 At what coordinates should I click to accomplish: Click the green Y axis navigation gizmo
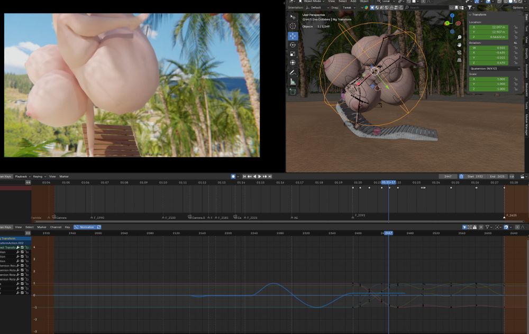coord(447,23)
